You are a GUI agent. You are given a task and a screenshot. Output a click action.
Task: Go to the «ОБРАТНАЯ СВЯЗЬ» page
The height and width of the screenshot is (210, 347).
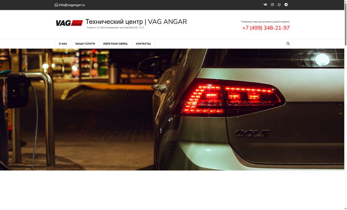coord(115,44)
